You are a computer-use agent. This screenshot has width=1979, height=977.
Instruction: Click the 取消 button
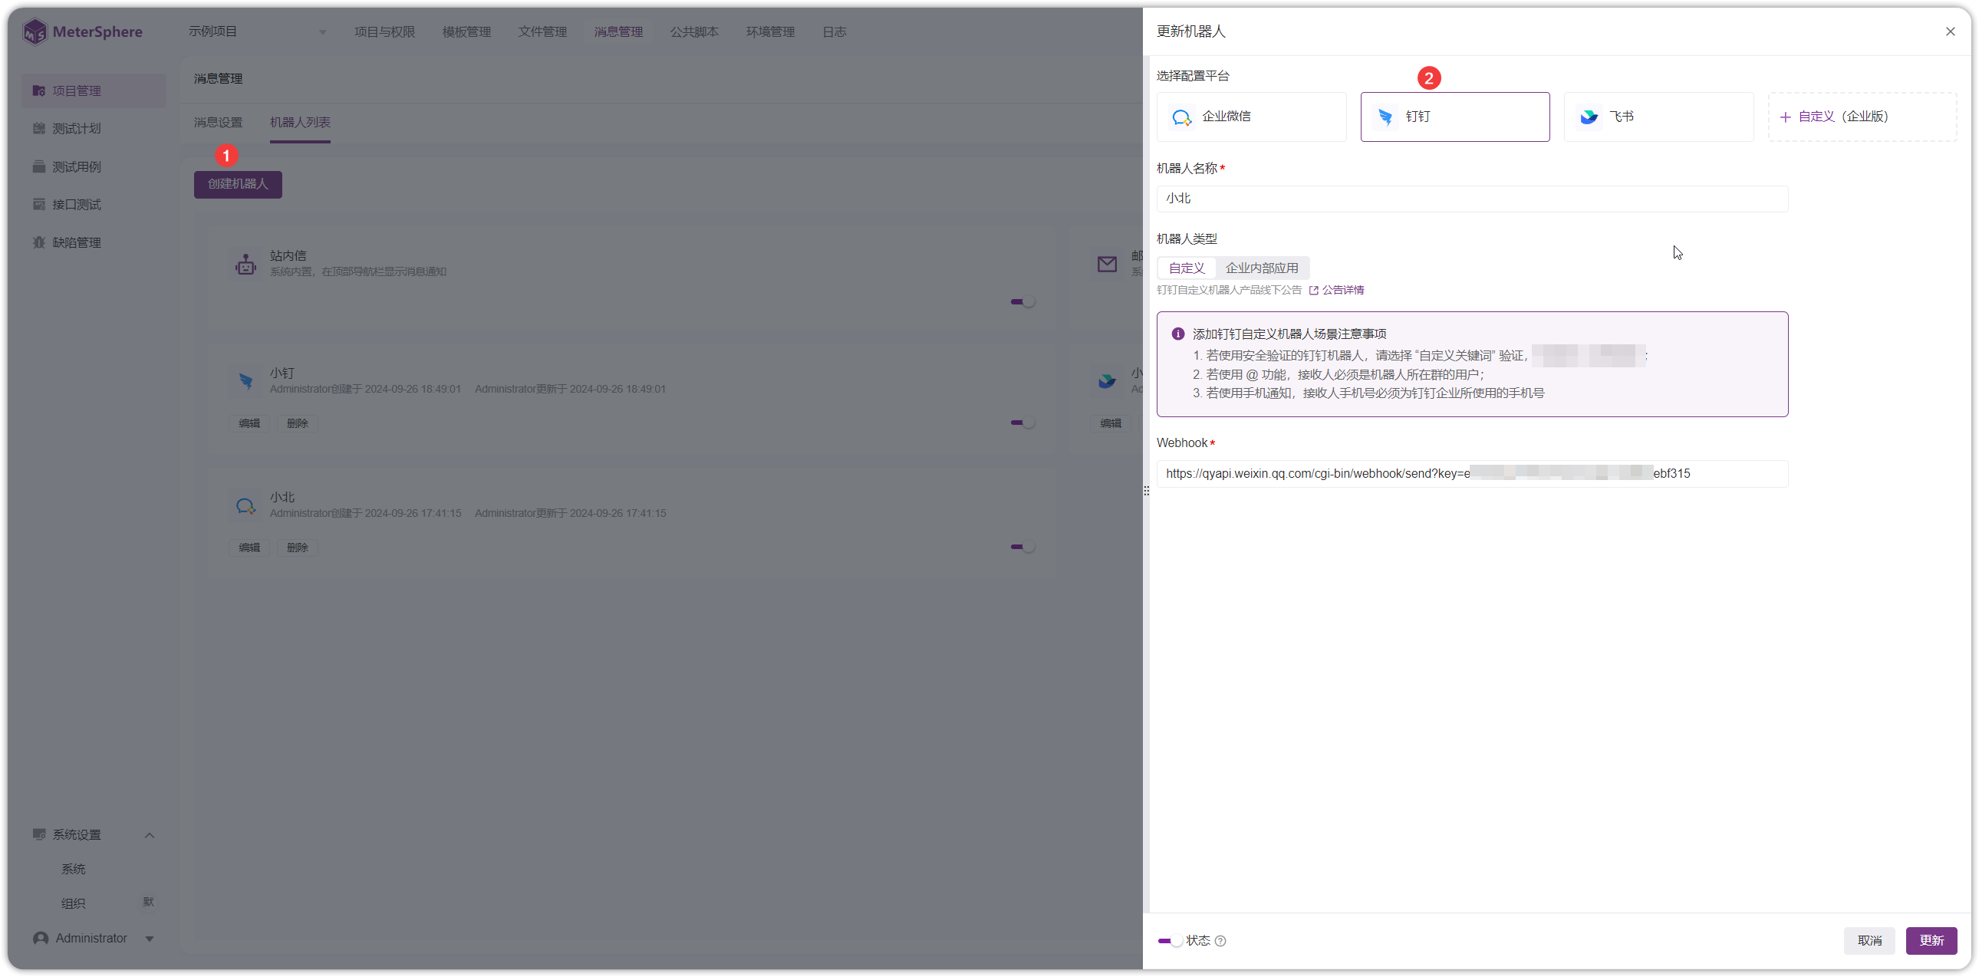1869,941
